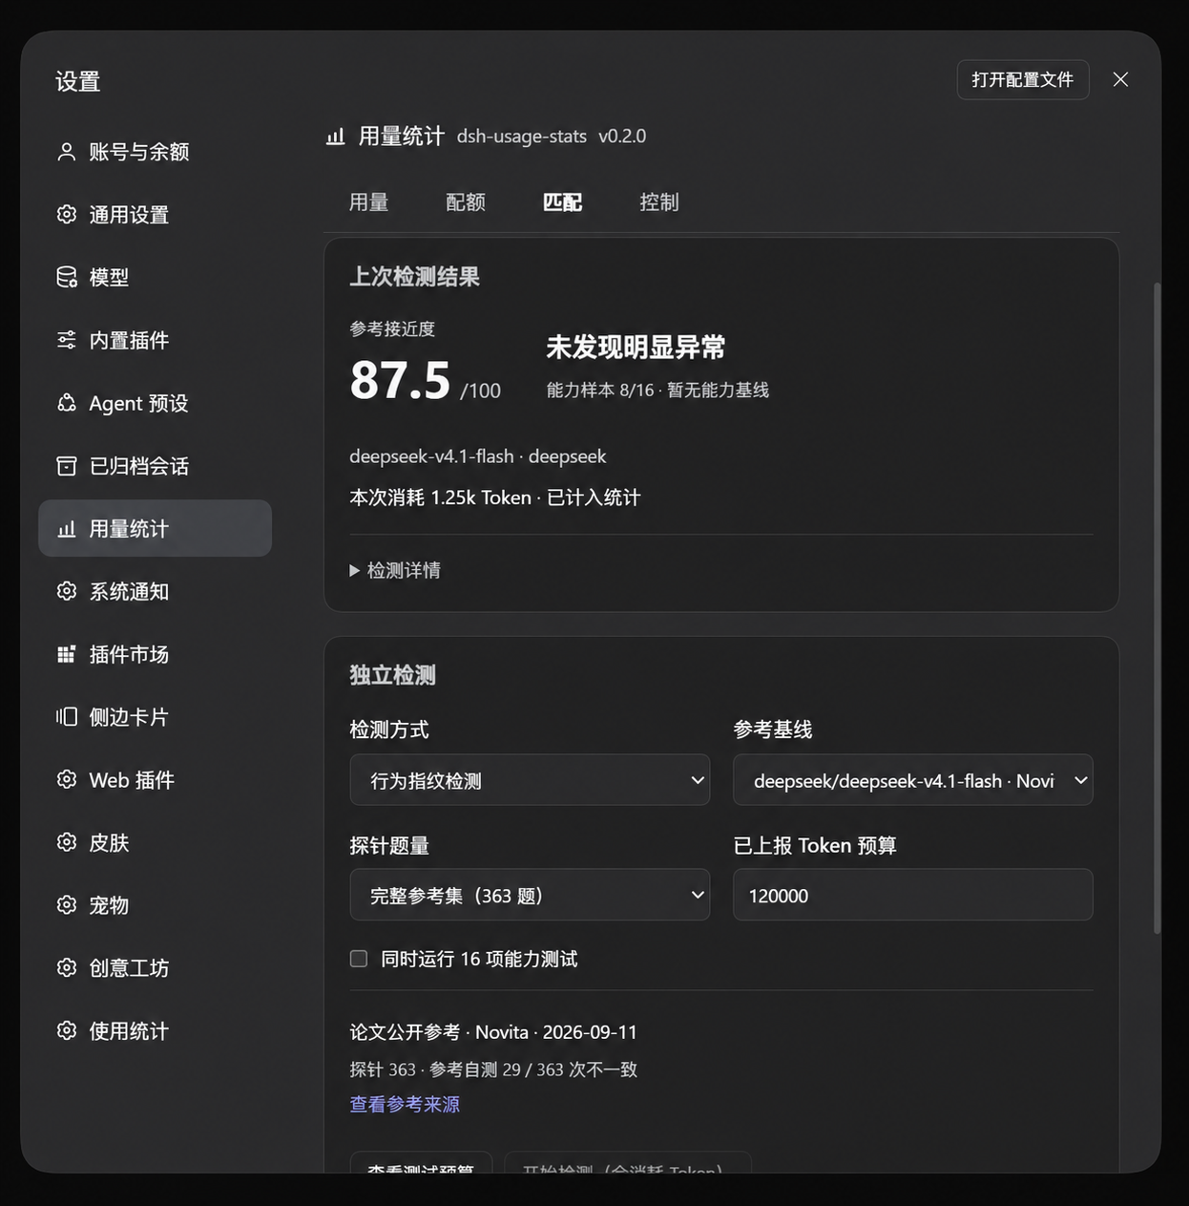Open 账号与余额 settings page
1189x1206 pixels.
coord(156,152)
